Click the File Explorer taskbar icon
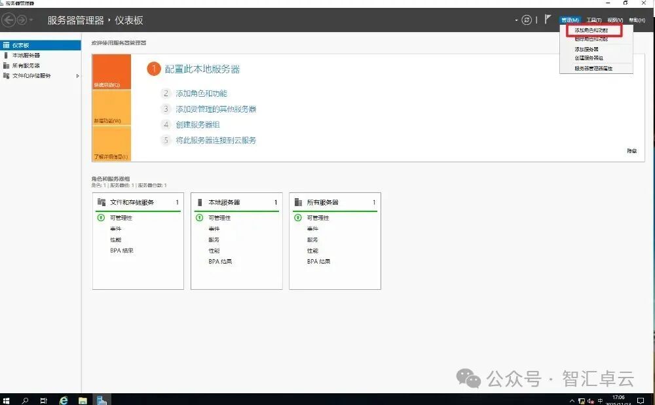The height and width of the screenshot is (405, 655). click(x=83, y=400)
